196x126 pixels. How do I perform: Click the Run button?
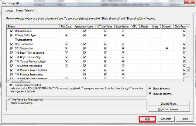click(x=147, y=119)
